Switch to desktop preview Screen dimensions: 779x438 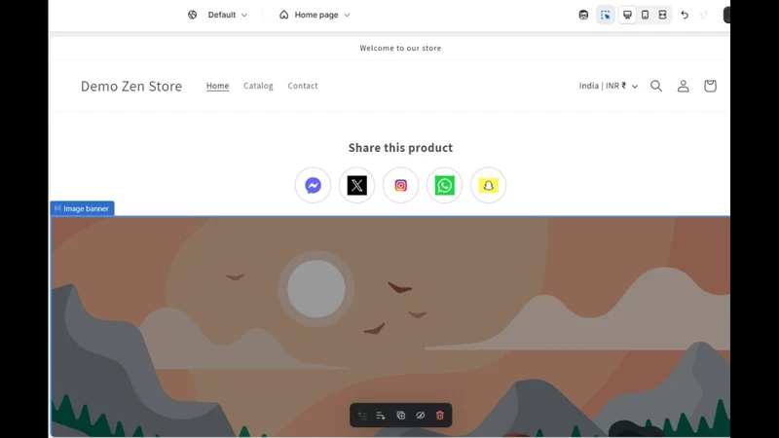click(x=627, y=15)
